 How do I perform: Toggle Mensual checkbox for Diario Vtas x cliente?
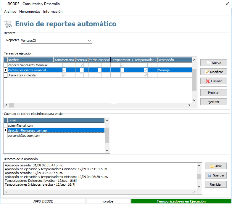pos(82,75)
